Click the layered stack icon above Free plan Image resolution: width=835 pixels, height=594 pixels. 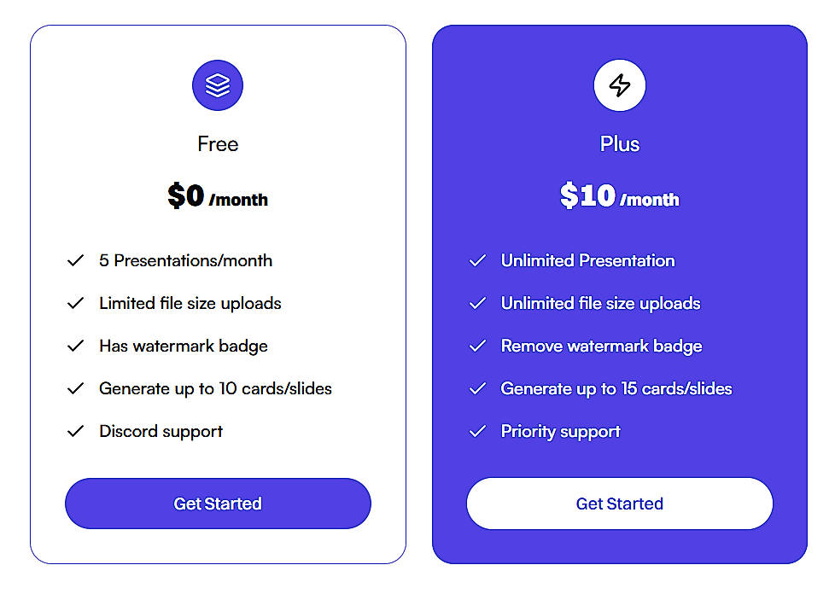(x=218, y=84)
